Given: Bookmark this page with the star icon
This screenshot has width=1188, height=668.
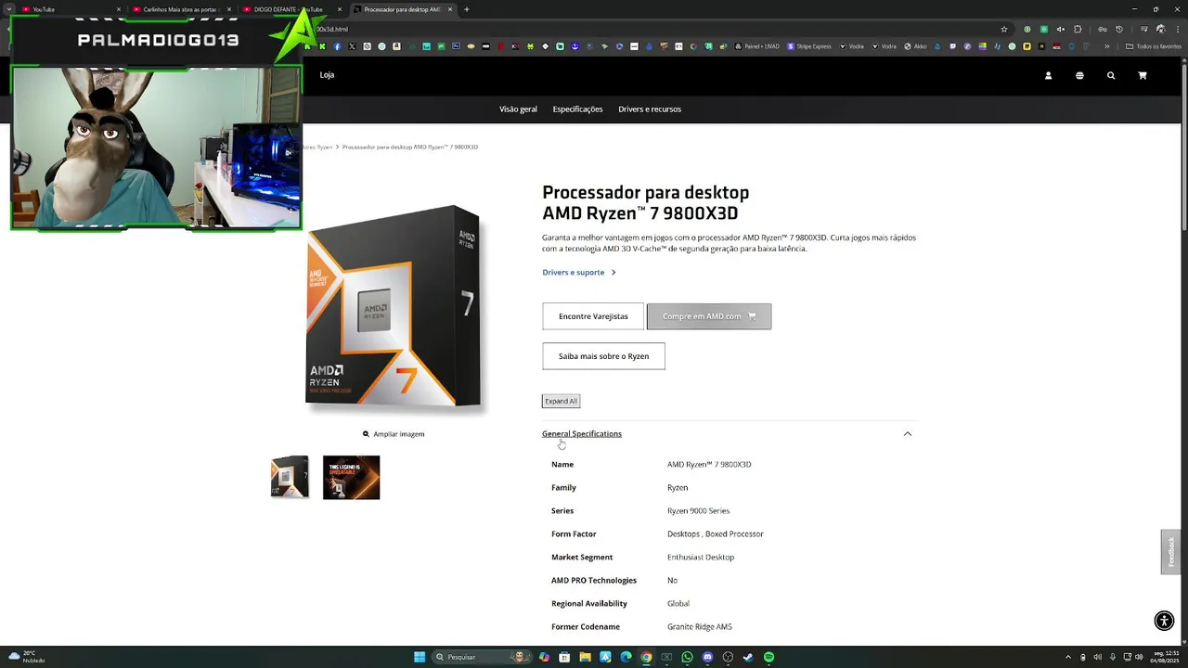Looking at the screenshot, I should [1004, 29].
